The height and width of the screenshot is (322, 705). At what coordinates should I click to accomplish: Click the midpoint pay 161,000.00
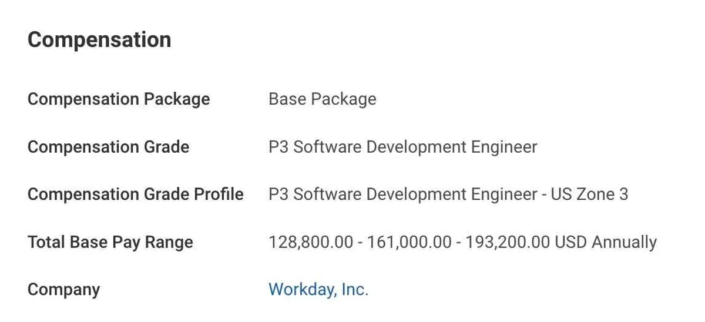coord(409,242)
